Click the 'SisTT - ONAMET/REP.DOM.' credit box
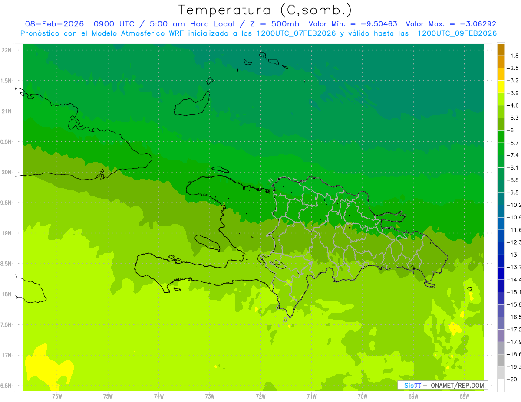The height and width of the screenshot is (402, 521). pyautogui.click(x=442, y=385)
